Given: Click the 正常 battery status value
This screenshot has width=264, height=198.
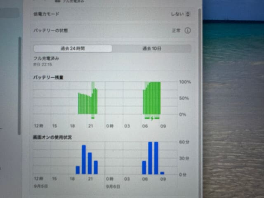Looking at the screenshot, I should (x=176, y=31).
